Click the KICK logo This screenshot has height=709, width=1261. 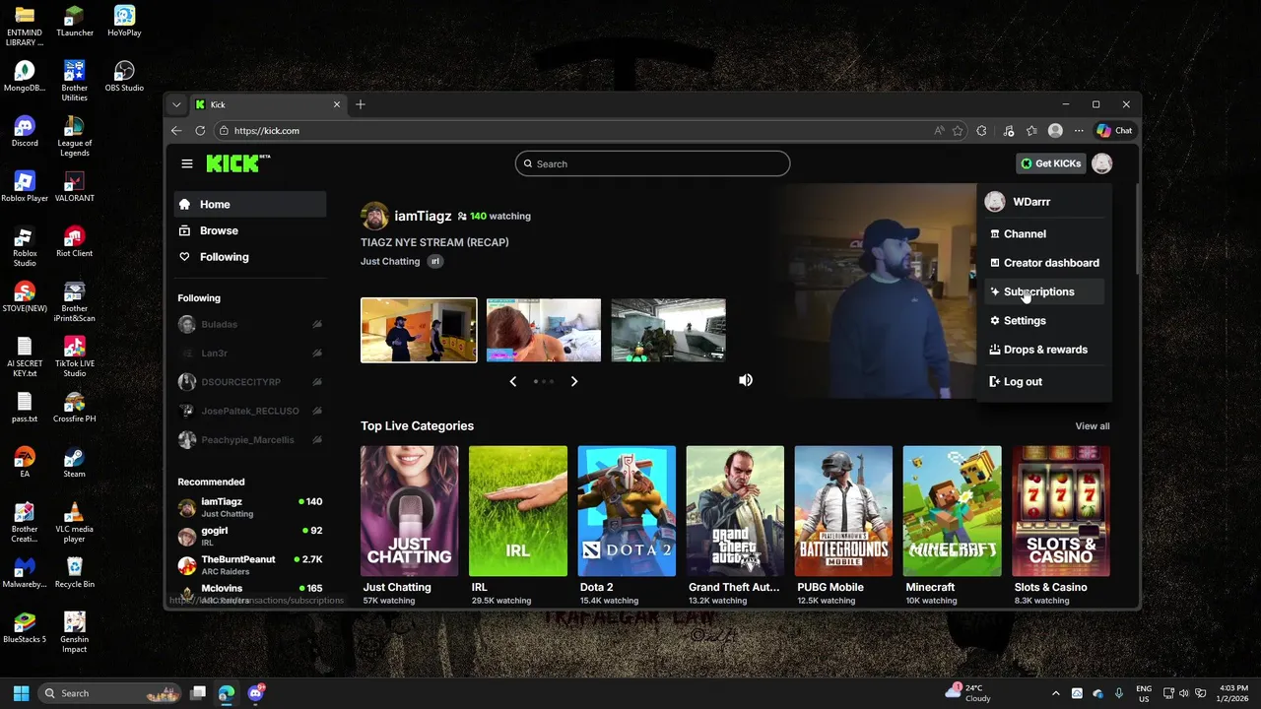237,163
